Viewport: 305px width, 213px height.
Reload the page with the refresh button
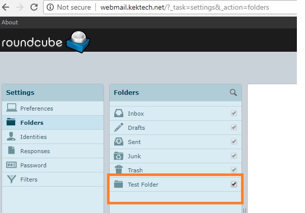[34, 8]
